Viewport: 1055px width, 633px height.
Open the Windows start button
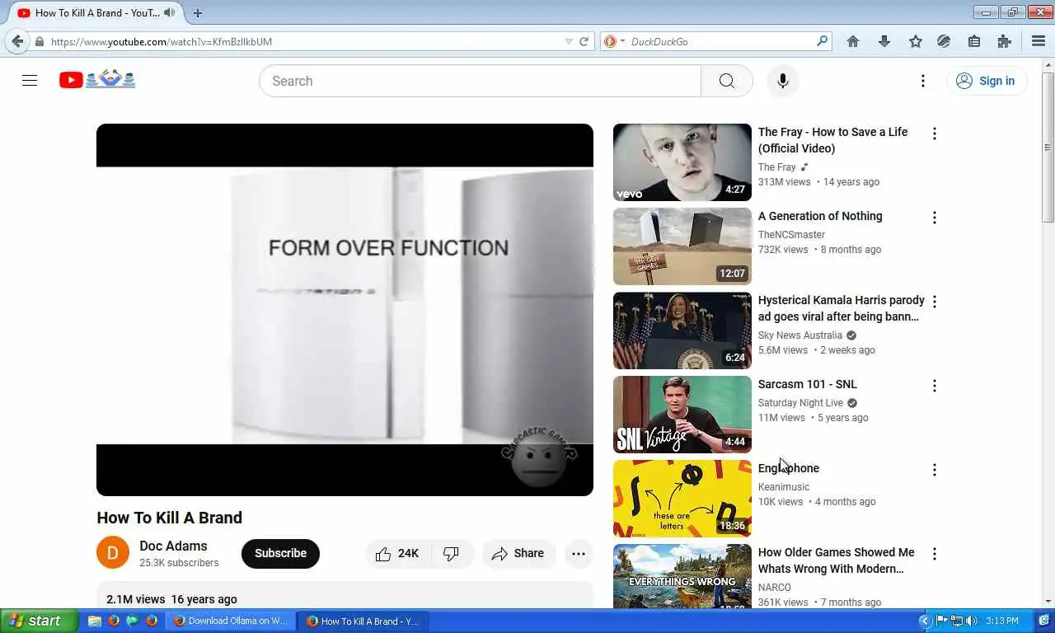(39, 621)
